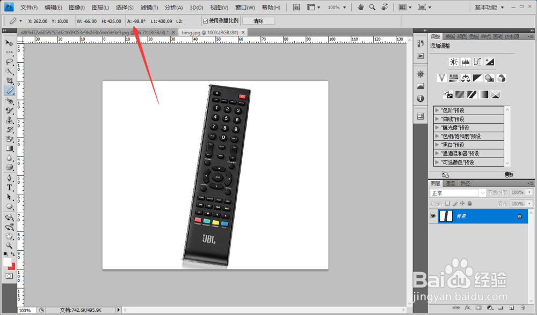The height and width of the screenshot is (315, 537).
Task: Select the Magic Wand tool
Action: [x=9, y=71]
